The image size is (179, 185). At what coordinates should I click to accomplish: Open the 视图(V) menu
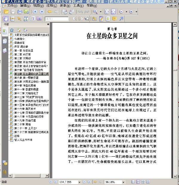(x=38, y=6)
